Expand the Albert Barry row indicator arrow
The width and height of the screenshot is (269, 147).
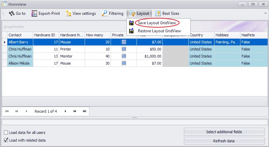[x=4, y=42]
